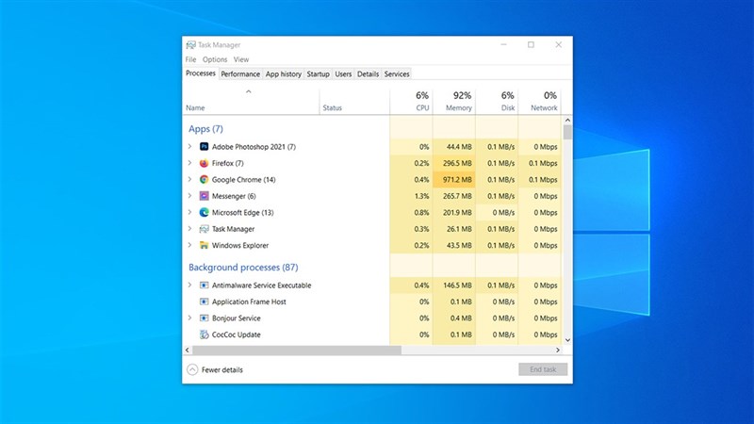Click the vertical scrollbar thumb
The height and width of the screenshot is (424, 754).
pyautogui.click(x=567, y=132)
